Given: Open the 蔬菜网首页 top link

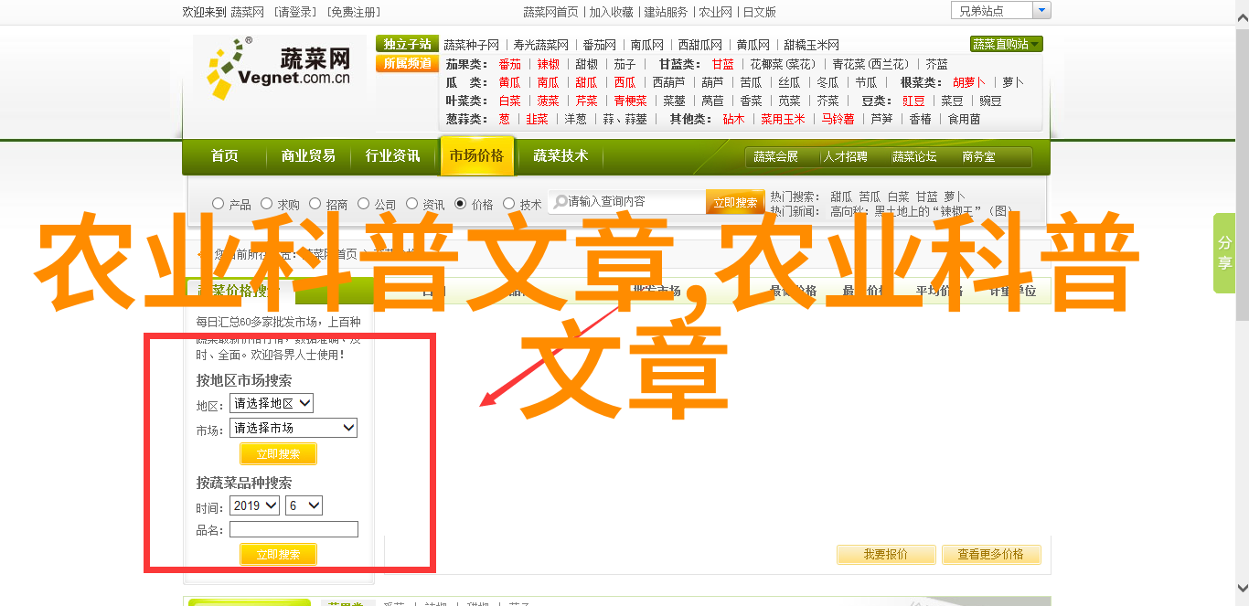Looking at the screenshot, I should click(x=550, y=12).
